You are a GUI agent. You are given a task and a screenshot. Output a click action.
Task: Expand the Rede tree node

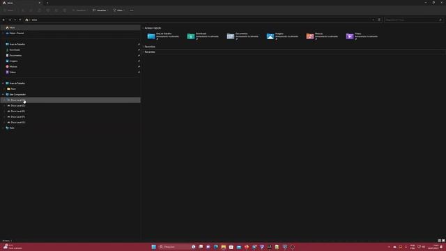pyautogui.click(x=3, y=128)
